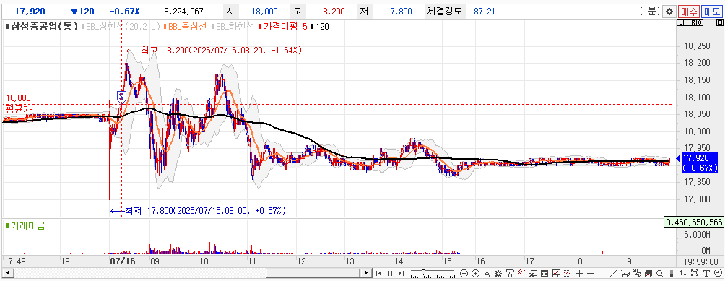Viewport: 725px width, 281px height.
Task: Click the 체결강도 label in header
Action: click(444, 12)
